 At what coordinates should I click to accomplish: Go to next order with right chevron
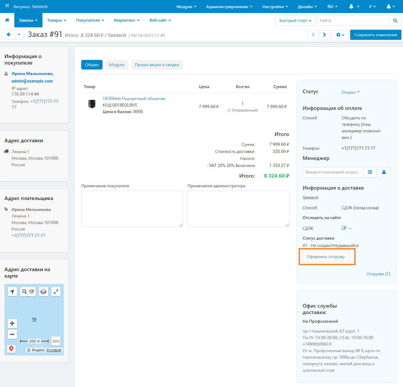324,35
